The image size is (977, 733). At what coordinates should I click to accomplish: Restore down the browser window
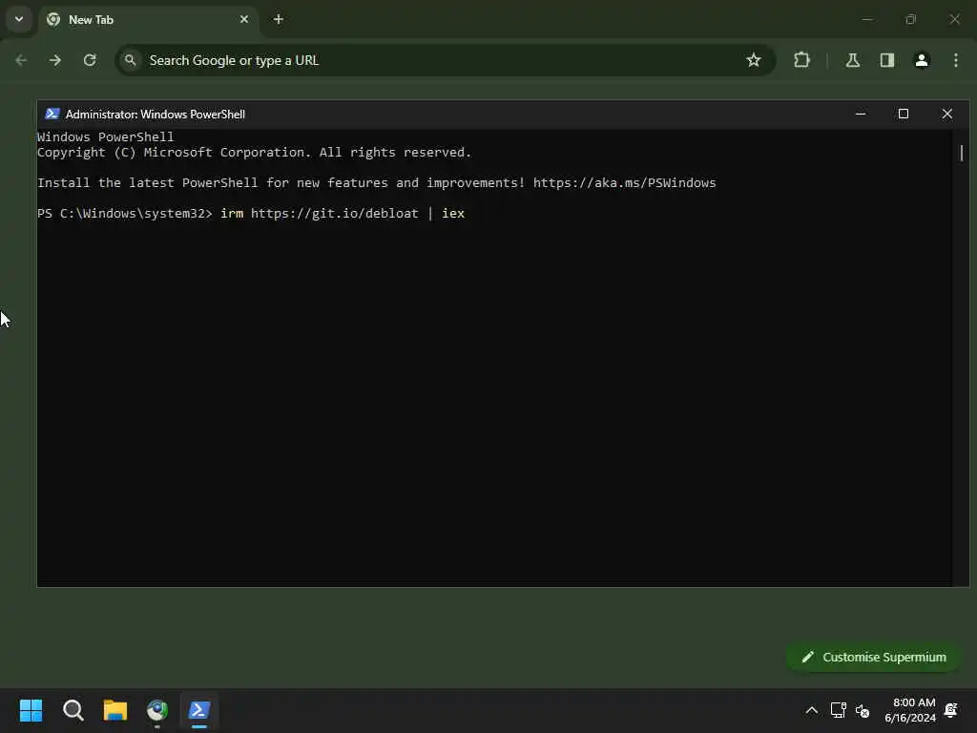pyautogui.click(x=911, y=19)
